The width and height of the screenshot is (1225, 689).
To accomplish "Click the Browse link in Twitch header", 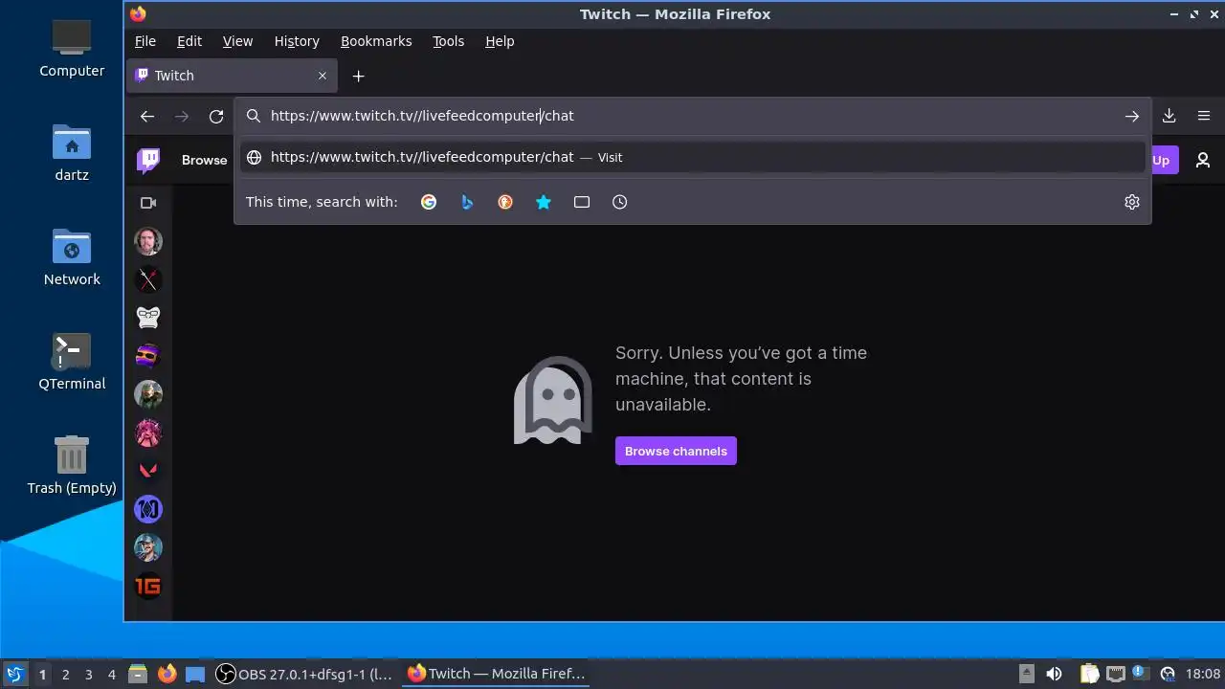I will click(204, 160).
